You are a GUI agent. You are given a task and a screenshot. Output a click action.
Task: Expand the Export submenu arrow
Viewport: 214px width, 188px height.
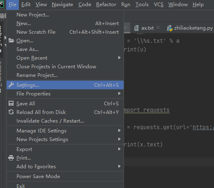click(x=120, y=149)
